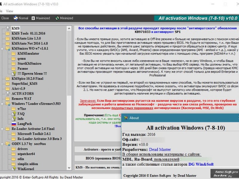Collapse the KMSmicro WO w7 v1.0.1 branch
The height and width of the screenshot is (179, 239).
pos(2,49)
